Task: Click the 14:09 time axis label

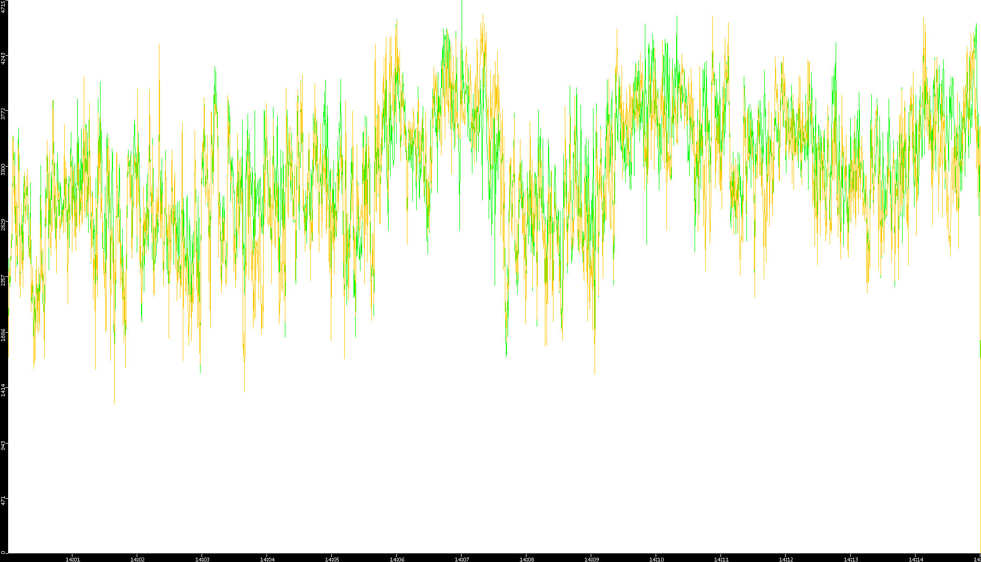Action: [x=591, y=559]
